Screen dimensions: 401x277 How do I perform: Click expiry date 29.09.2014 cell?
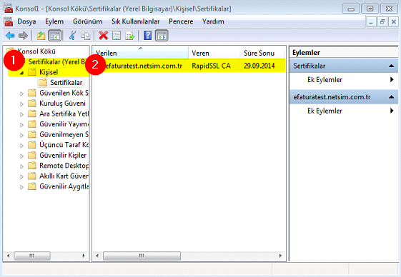pyautogui.click(x=259, y=66)
